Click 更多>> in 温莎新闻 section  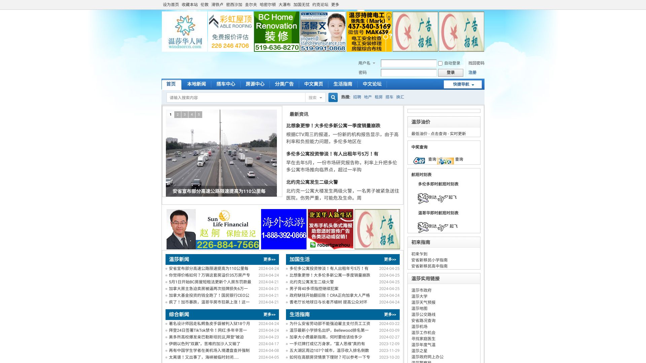(x=269, y=259)
